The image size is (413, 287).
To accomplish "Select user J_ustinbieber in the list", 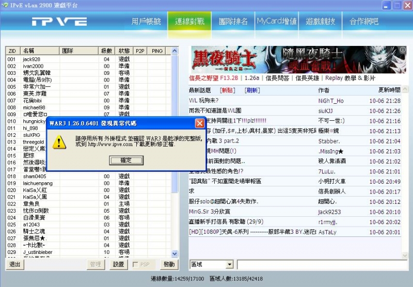I will click(x=37, y=252).
